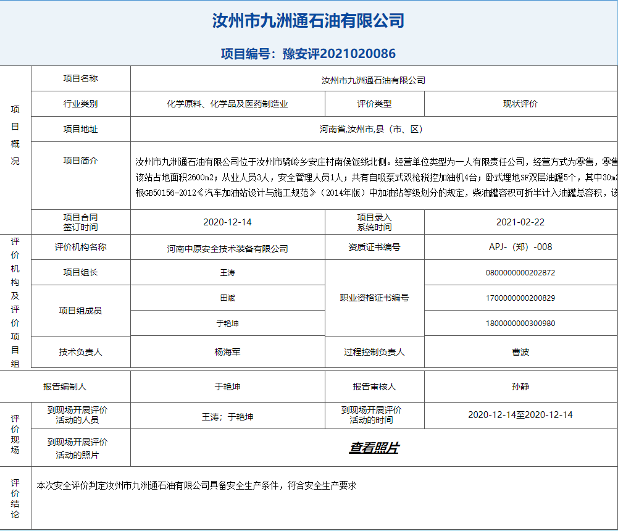This screenshot has height=531, width=618.
Task: Select technical lead 杨海军
Action: (227, 352)
